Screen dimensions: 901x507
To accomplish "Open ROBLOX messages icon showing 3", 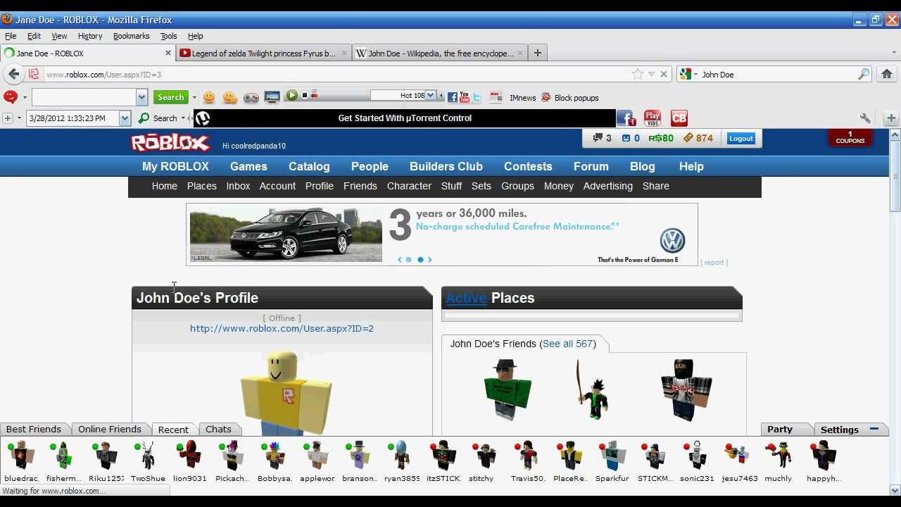I will click(x=603, y=138).
